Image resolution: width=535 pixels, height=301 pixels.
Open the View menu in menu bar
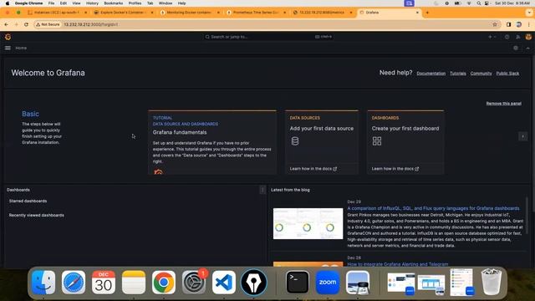click(76, 3)
